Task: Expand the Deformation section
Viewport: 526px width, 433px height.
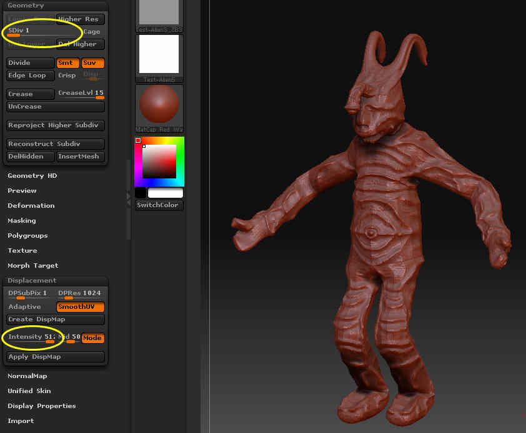Action: 31,206
